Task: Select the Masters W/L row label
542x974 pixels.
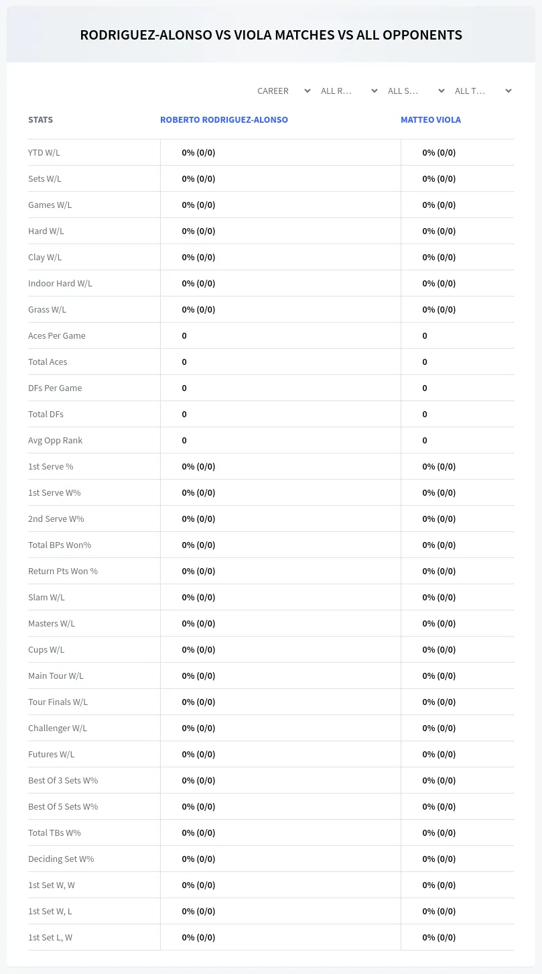Action: tap(52, 623)
